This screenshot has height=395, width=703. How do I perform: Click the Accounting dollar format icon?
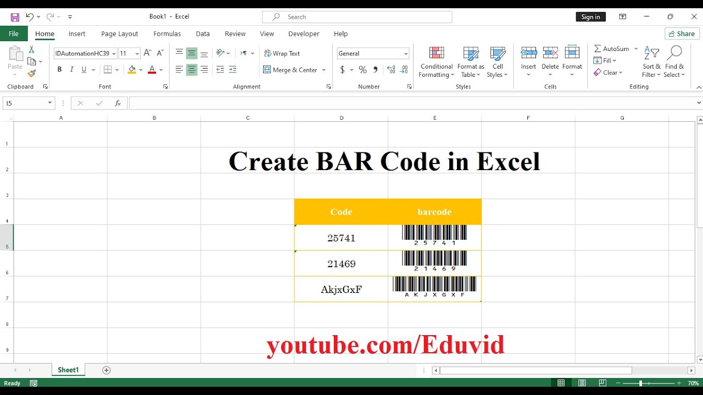(343, 70)
